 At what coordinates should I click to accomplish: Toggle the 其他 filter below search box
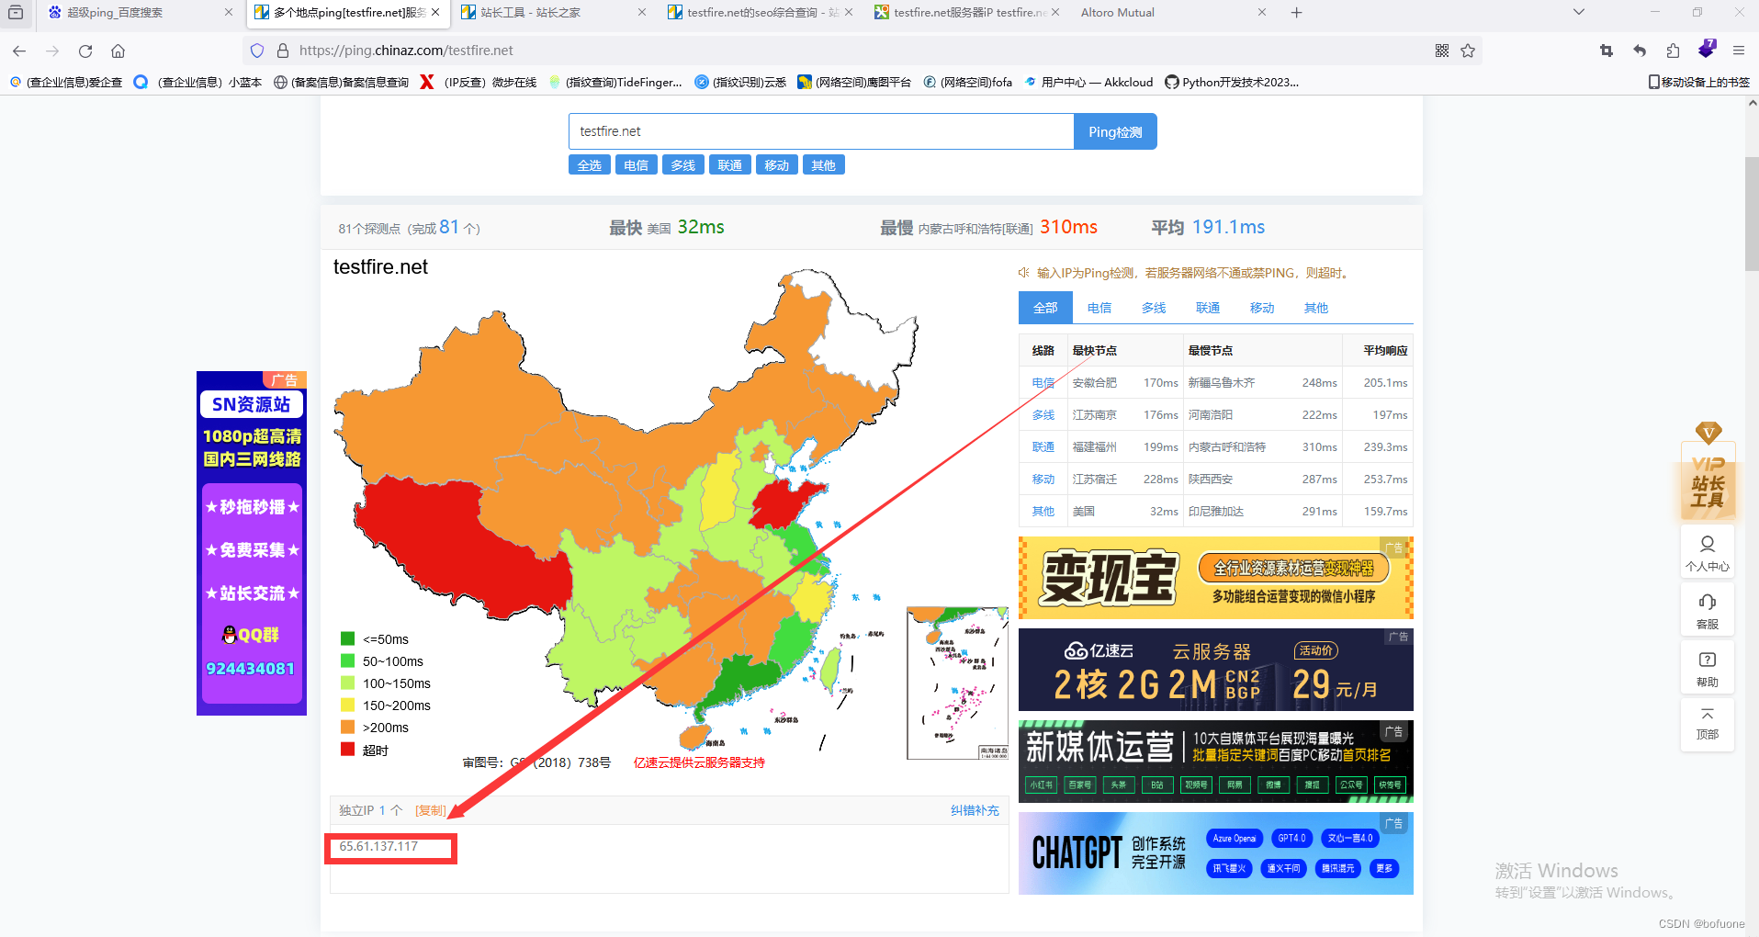[x=824, y=165]
